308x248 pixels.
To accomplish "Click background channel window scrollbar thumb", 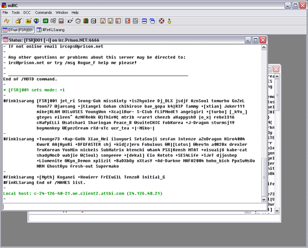I will (277, 95).
